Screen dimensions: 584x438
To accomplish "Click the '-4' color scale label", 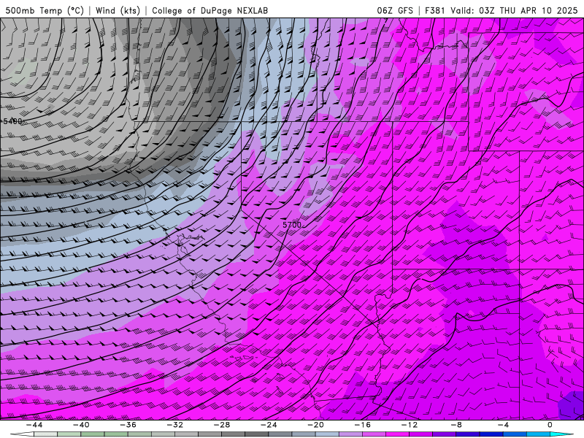I will click(503, 425).
